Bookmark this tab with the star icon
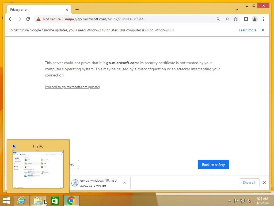This screenshot has width=274, height=206. tap(235, 19)
